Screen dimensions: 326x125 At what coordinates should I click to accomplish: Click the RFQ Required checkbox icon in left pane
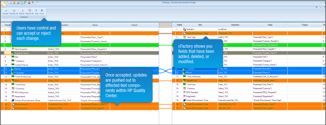click(x=13, y=92)
